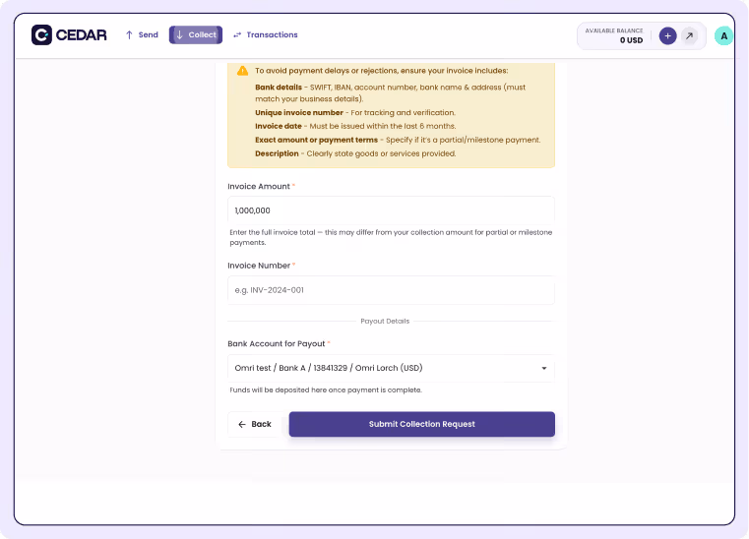The height and width of the screenshot is (539, 749).
Task: Click the 'Unique invoice number' line
Action: (x=355, y=113)
